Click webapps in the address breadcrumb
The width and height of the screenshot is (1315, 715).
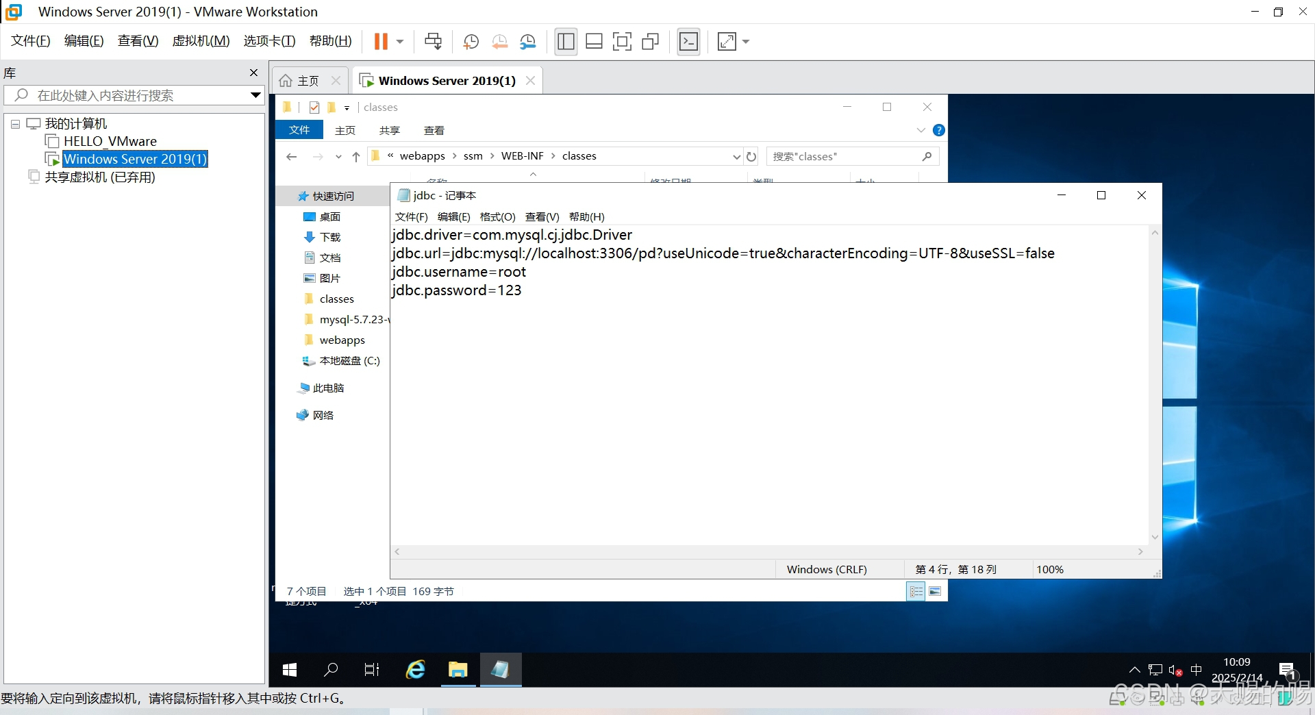(423, 156)
